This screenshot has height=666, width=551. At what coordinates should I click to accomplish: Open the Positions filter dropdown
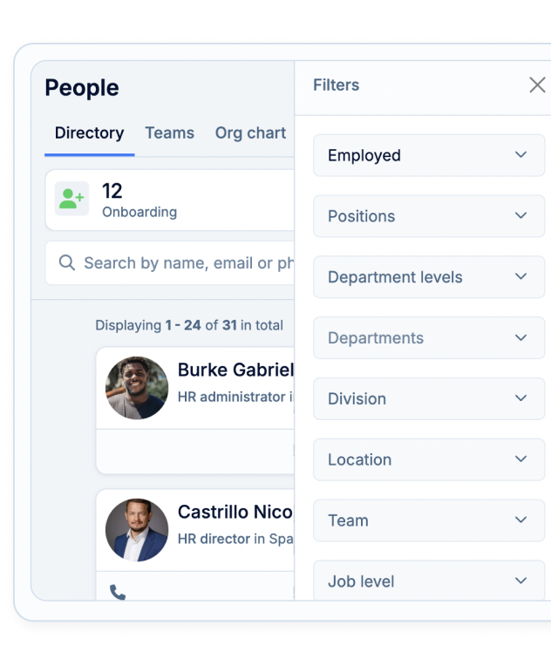click(428, 216)
